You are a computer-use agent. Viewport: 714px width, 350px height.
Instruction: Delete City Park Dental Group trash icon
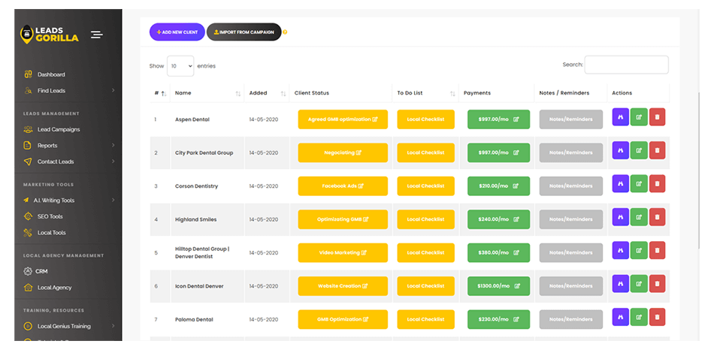click(657, 150)
